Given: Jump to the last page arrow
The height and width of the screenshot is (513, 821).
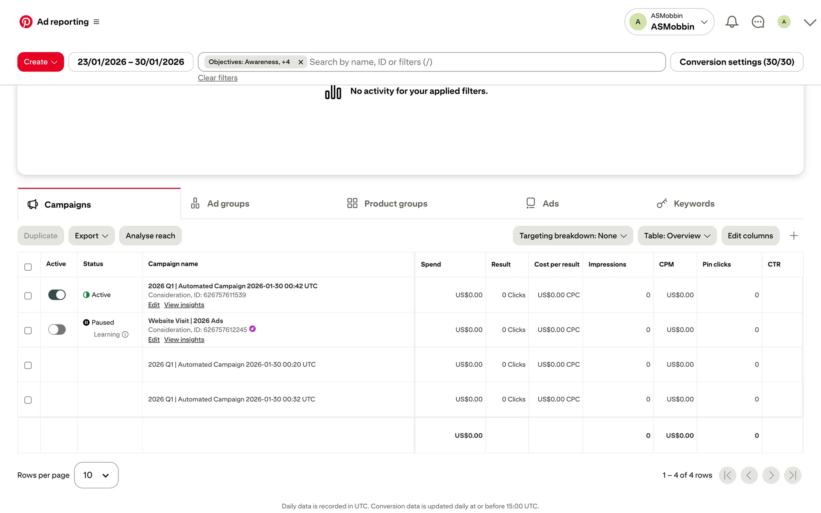Looking at the screenshot, I should [792, 475].
